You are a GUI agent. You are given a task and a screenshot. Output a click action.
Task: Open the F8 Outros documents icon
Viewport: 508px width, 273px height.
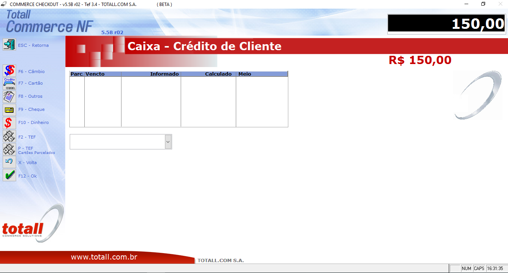[9, 97]
